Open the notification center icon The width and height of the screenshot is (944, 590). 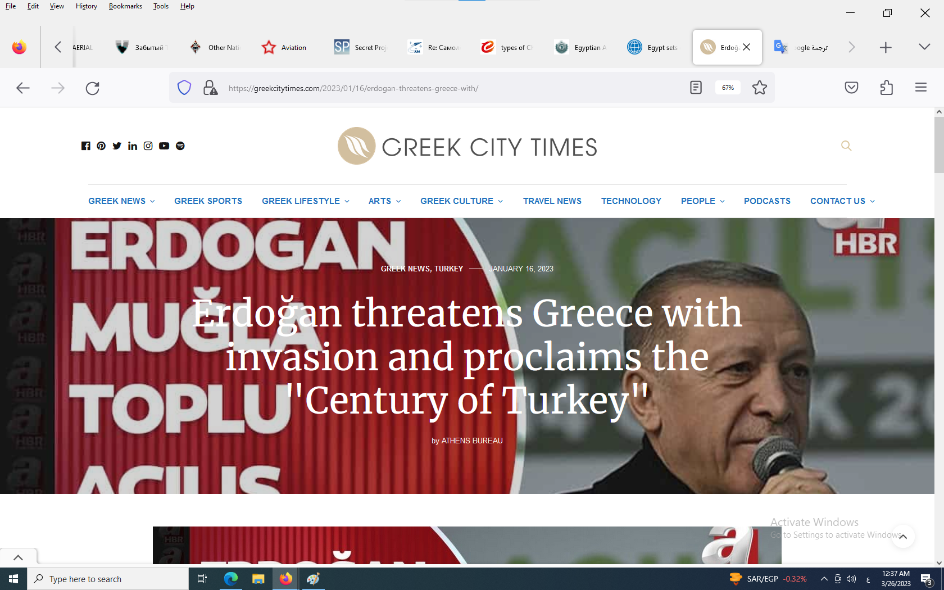coord(927,579)
